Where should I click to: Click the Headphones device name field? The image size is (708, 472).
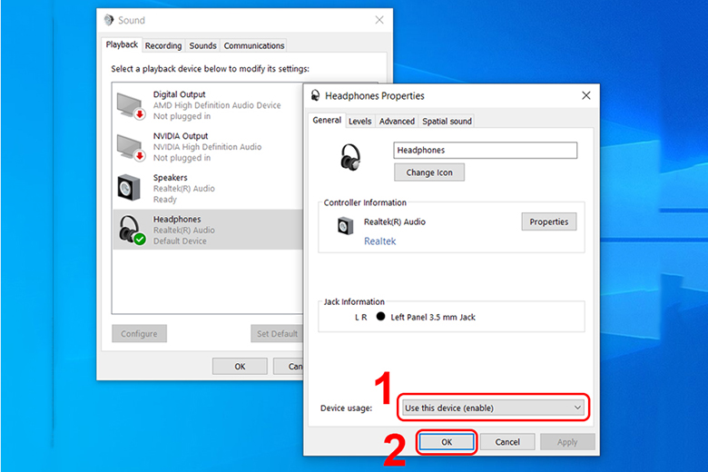485,150
